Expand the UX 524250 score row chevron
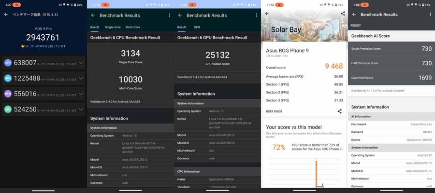Viewport: 435px width, 193px height. point(81,110)
